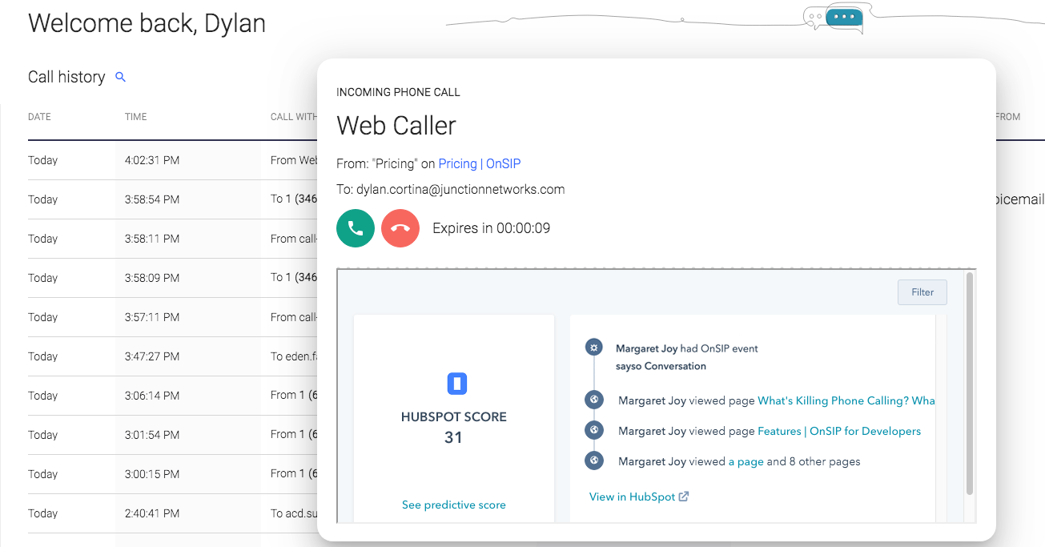Open View in HubSpot link
1045x547 pixels.
point(632,497)
